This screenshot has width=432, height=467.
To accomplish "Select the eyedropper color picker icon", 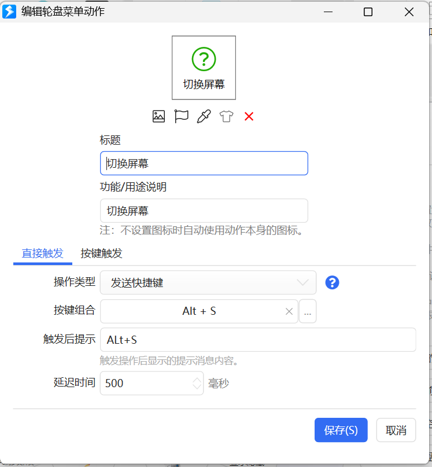I will click(204, 116).
